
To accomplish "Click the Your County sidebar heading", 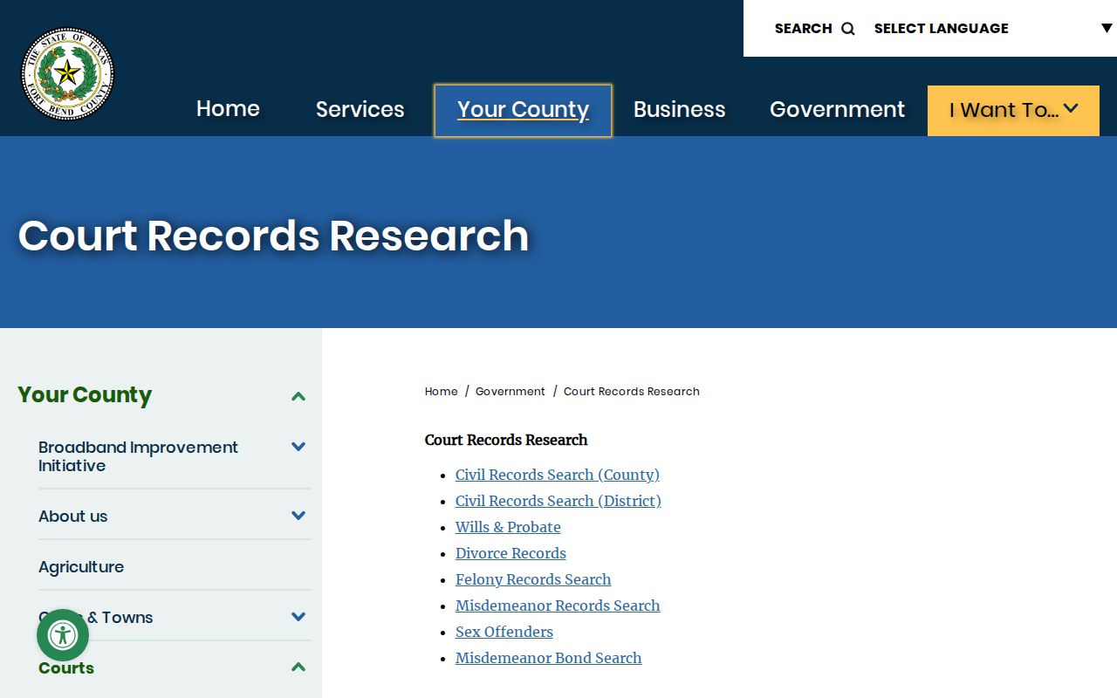I will 85,395.
